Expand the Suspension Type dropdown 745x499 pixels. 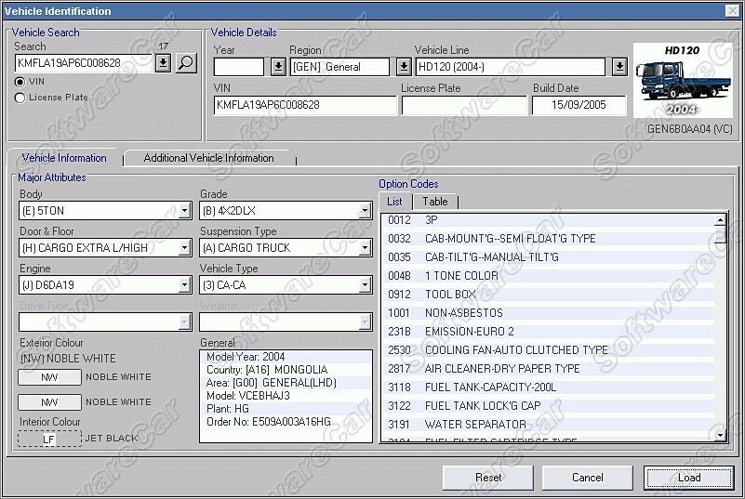click(365, 248)
